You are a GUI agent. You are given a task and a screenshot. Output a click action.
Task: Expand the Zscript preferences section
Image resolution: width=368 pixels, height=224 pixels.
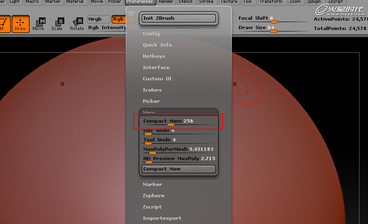(x=152, y=207)
